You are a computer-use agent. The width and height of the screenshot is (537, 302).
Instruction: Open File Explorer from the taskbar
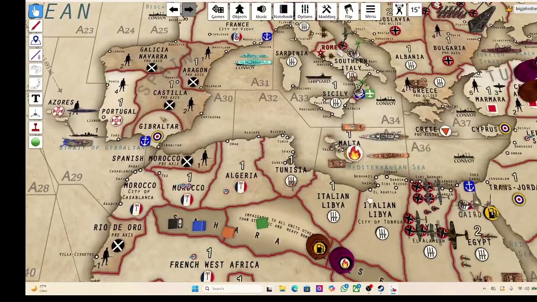282,289
